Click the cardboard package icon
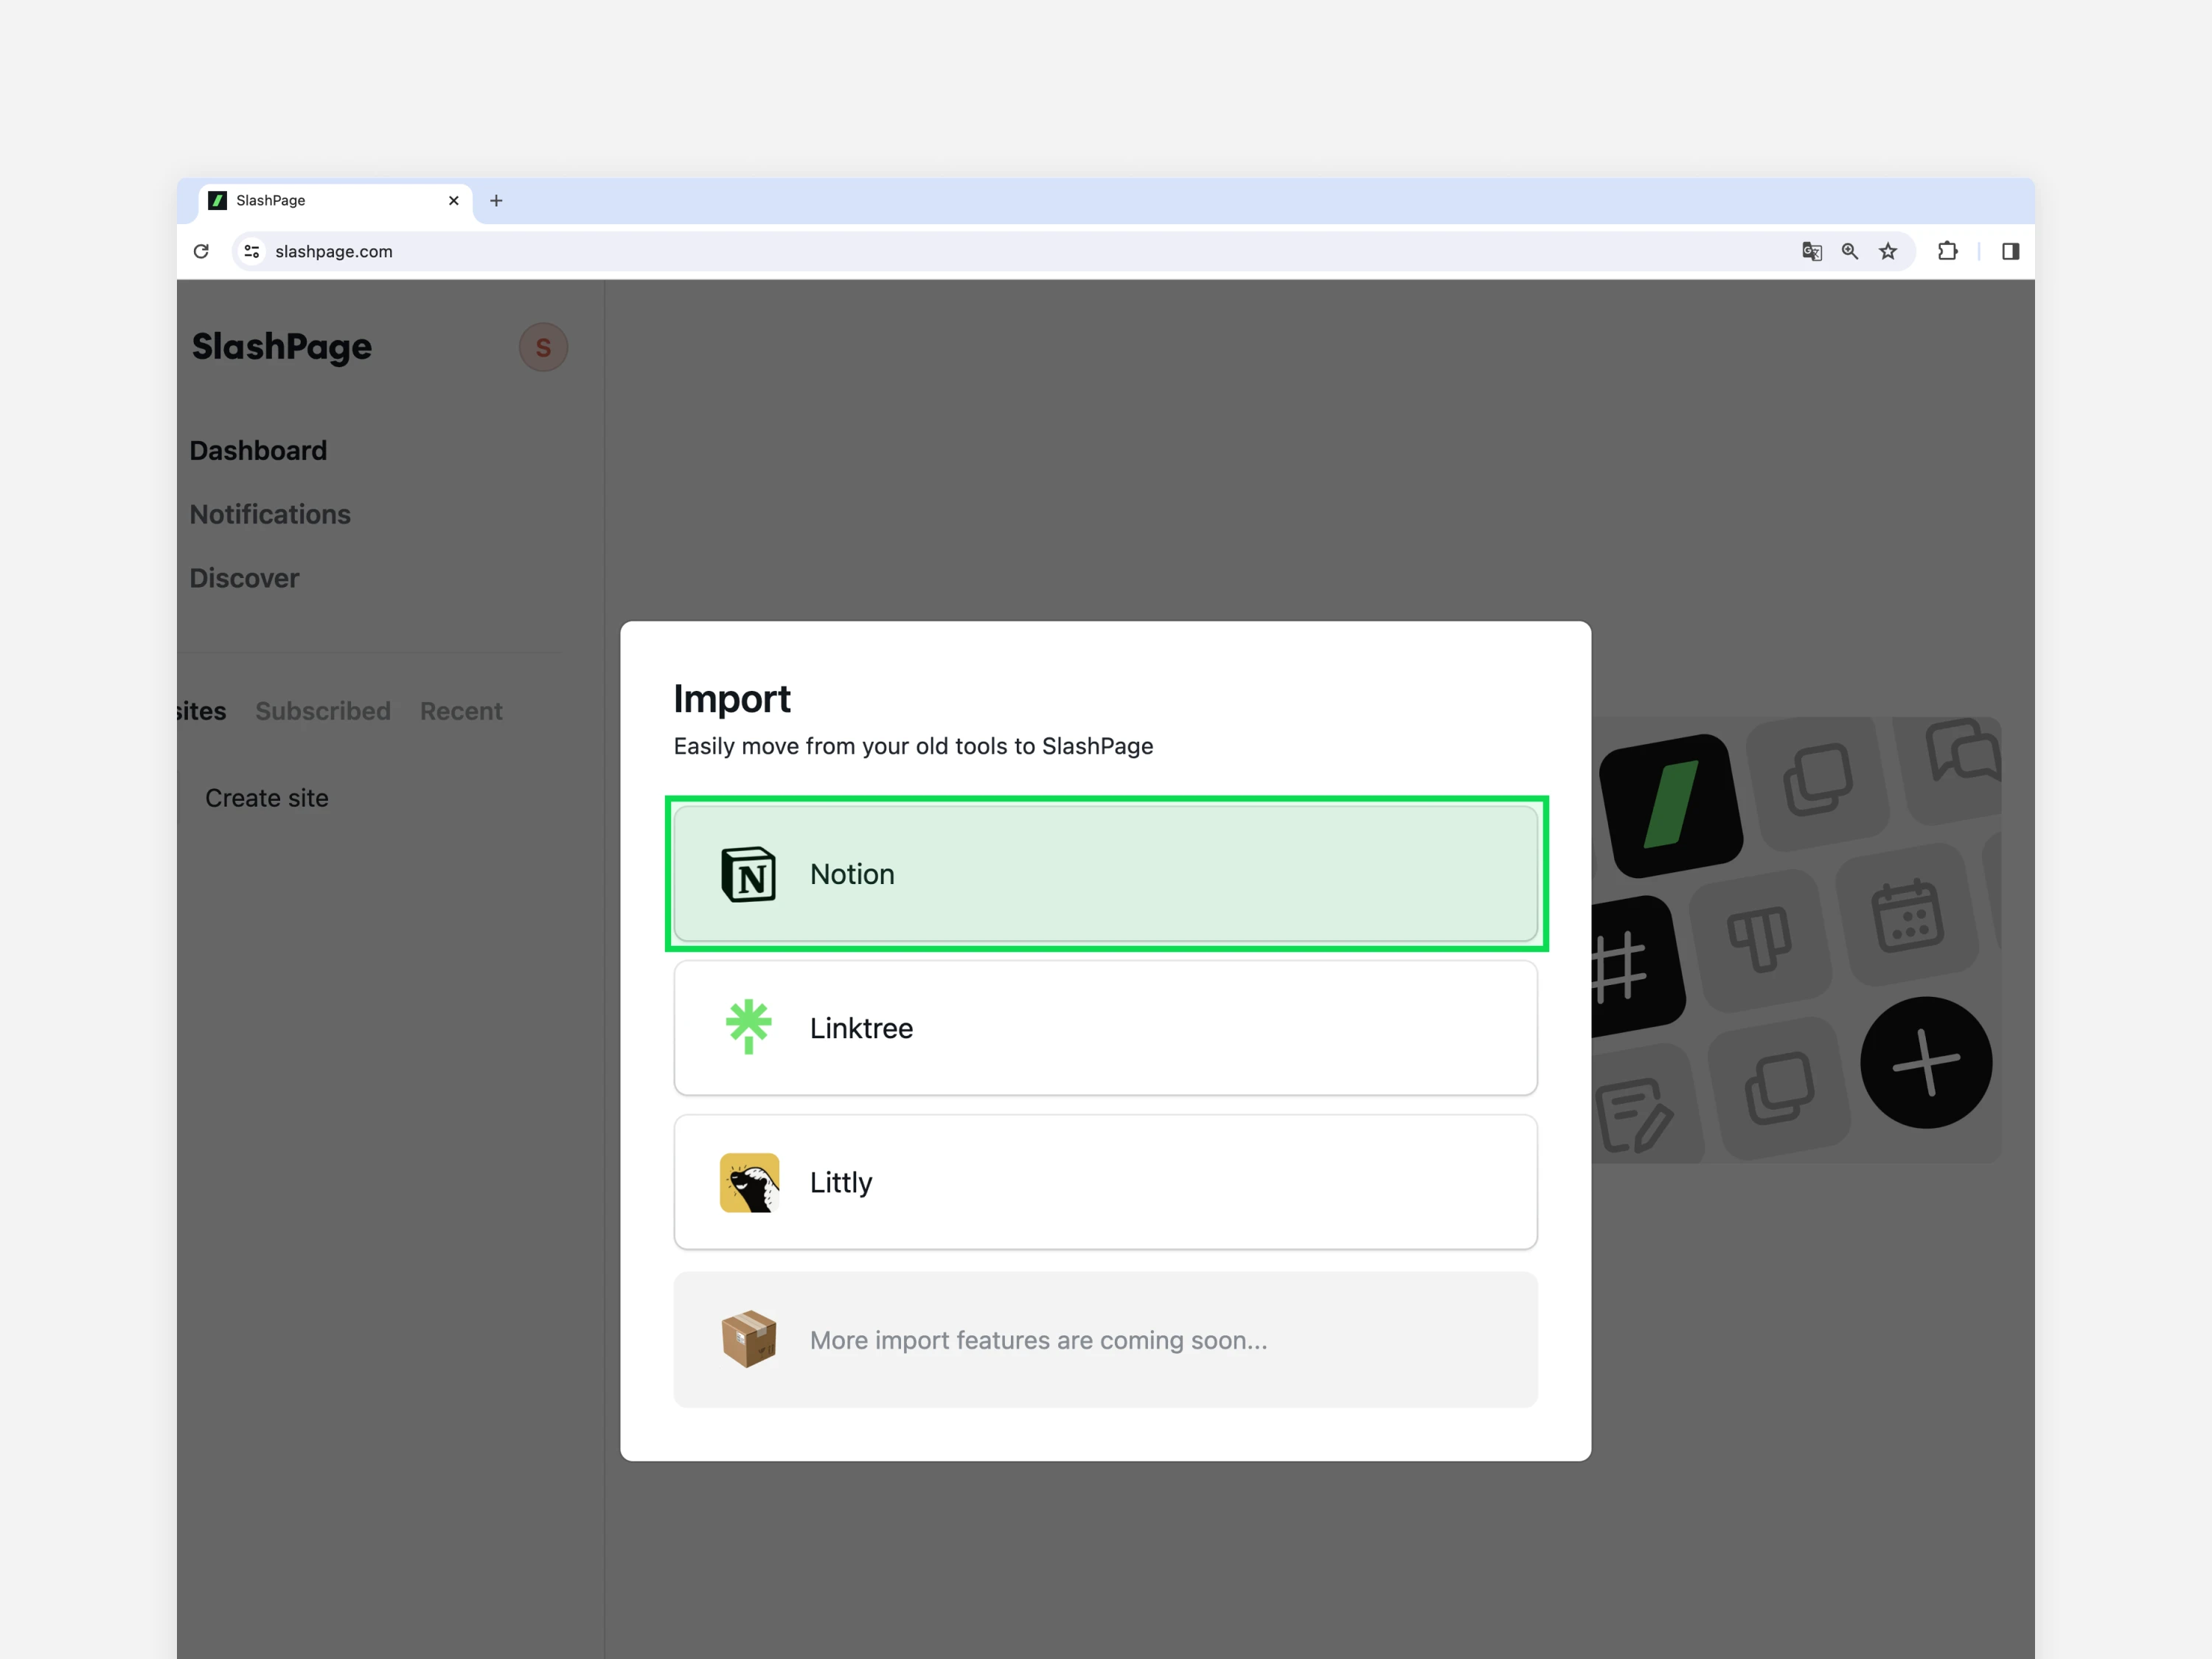Image resolution: width=2212 pixels, height=1659 pixels. pos(749,1338)
